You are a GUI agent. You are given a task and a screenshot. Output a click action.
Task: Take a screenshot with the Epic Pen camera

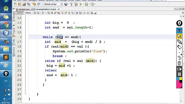tap(179, 69)
